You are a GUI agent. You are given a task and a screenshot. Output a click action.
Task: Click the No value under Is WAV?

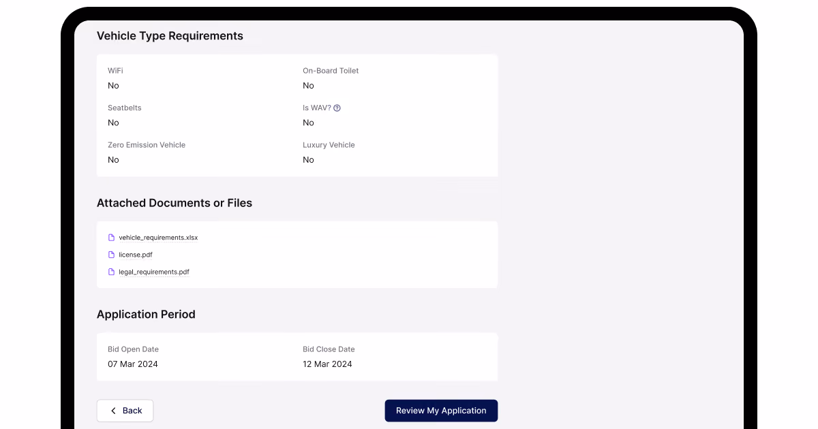[x=308, y=123]
